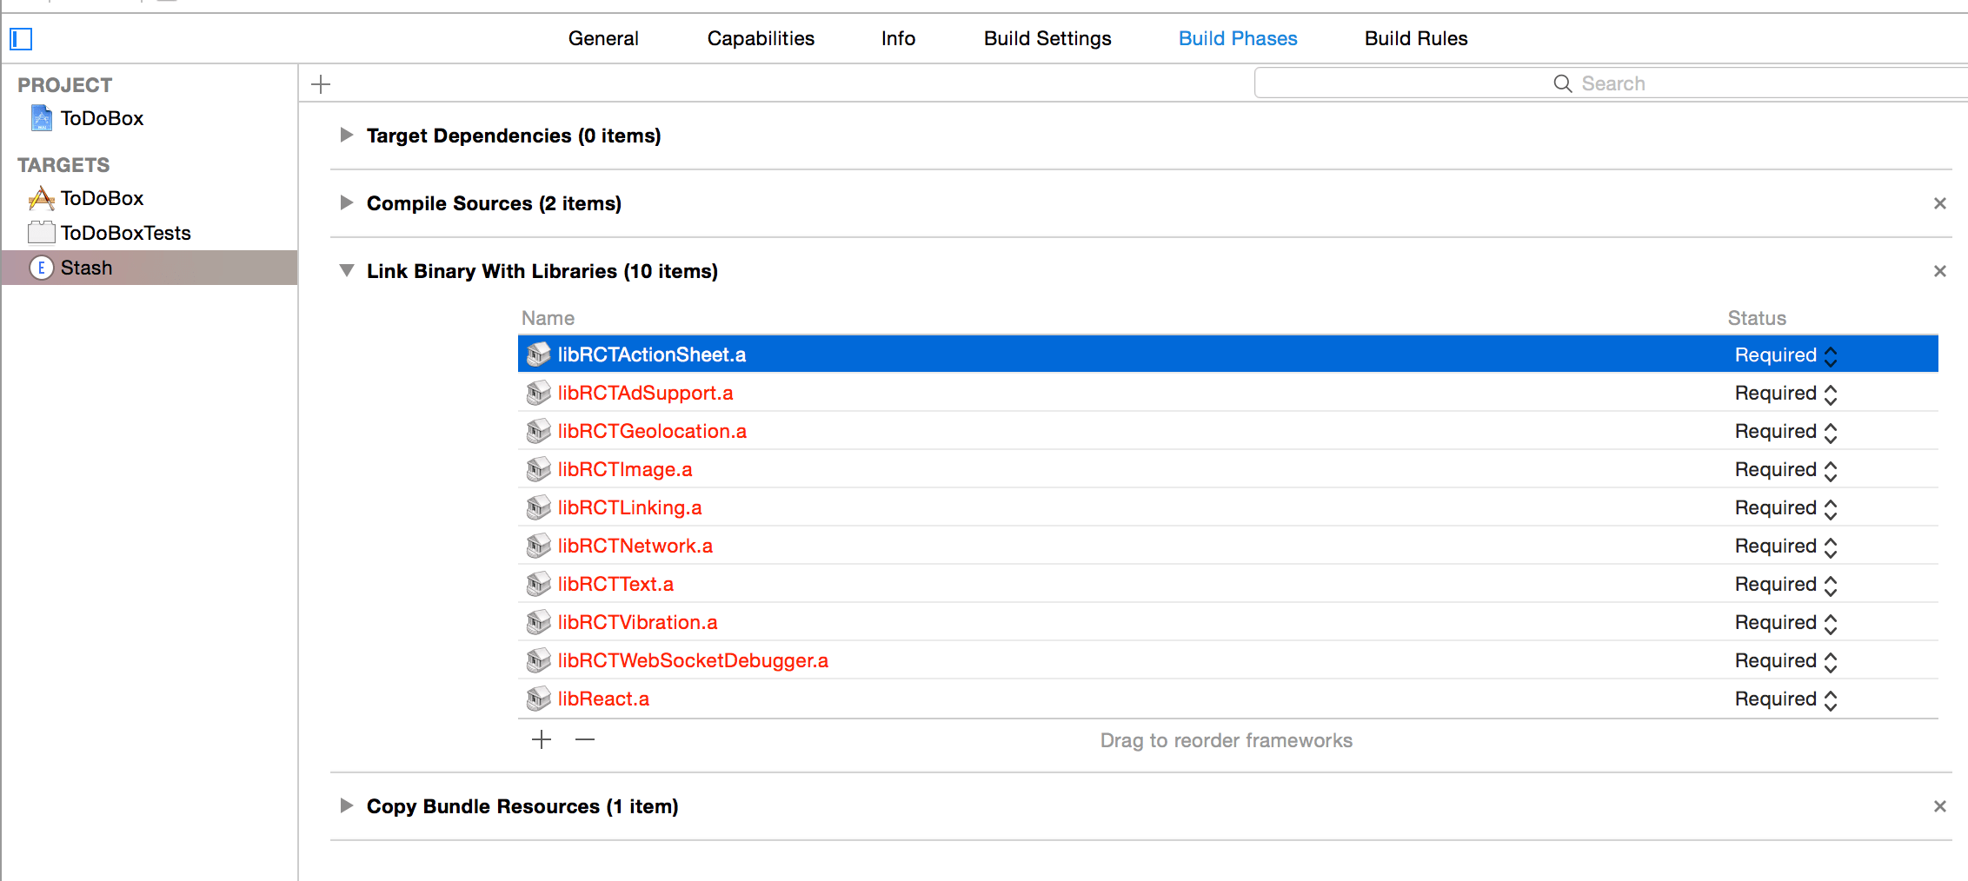Viewport: 1968px width, 881px height.
Task: Switch to the Build Settings tab
Action: click(1047, 38)
